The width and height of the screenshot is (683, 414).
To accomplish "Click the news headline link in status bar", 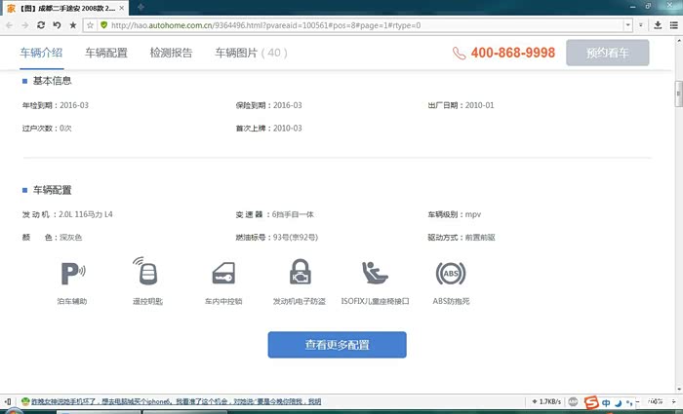I will 176,401.
